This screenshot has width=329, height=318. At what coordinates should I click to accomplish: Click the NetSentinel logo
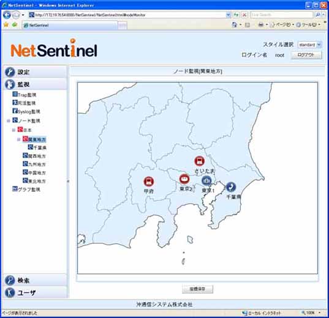(54, 48)
